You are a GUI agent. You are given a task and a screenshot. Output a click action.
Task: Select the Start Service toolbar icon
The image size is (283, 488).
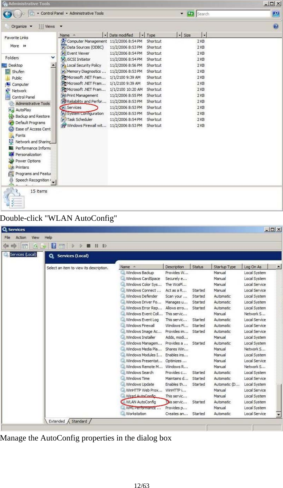(73, 246)
